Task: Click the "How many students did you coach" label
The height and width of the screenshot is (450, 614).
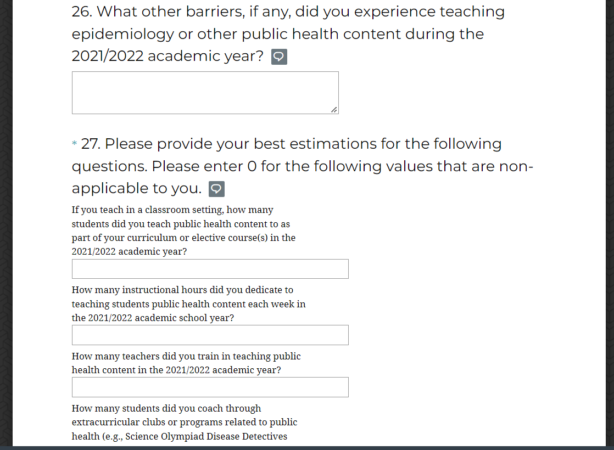Action: pyautogui.click(x=166, y=408)
